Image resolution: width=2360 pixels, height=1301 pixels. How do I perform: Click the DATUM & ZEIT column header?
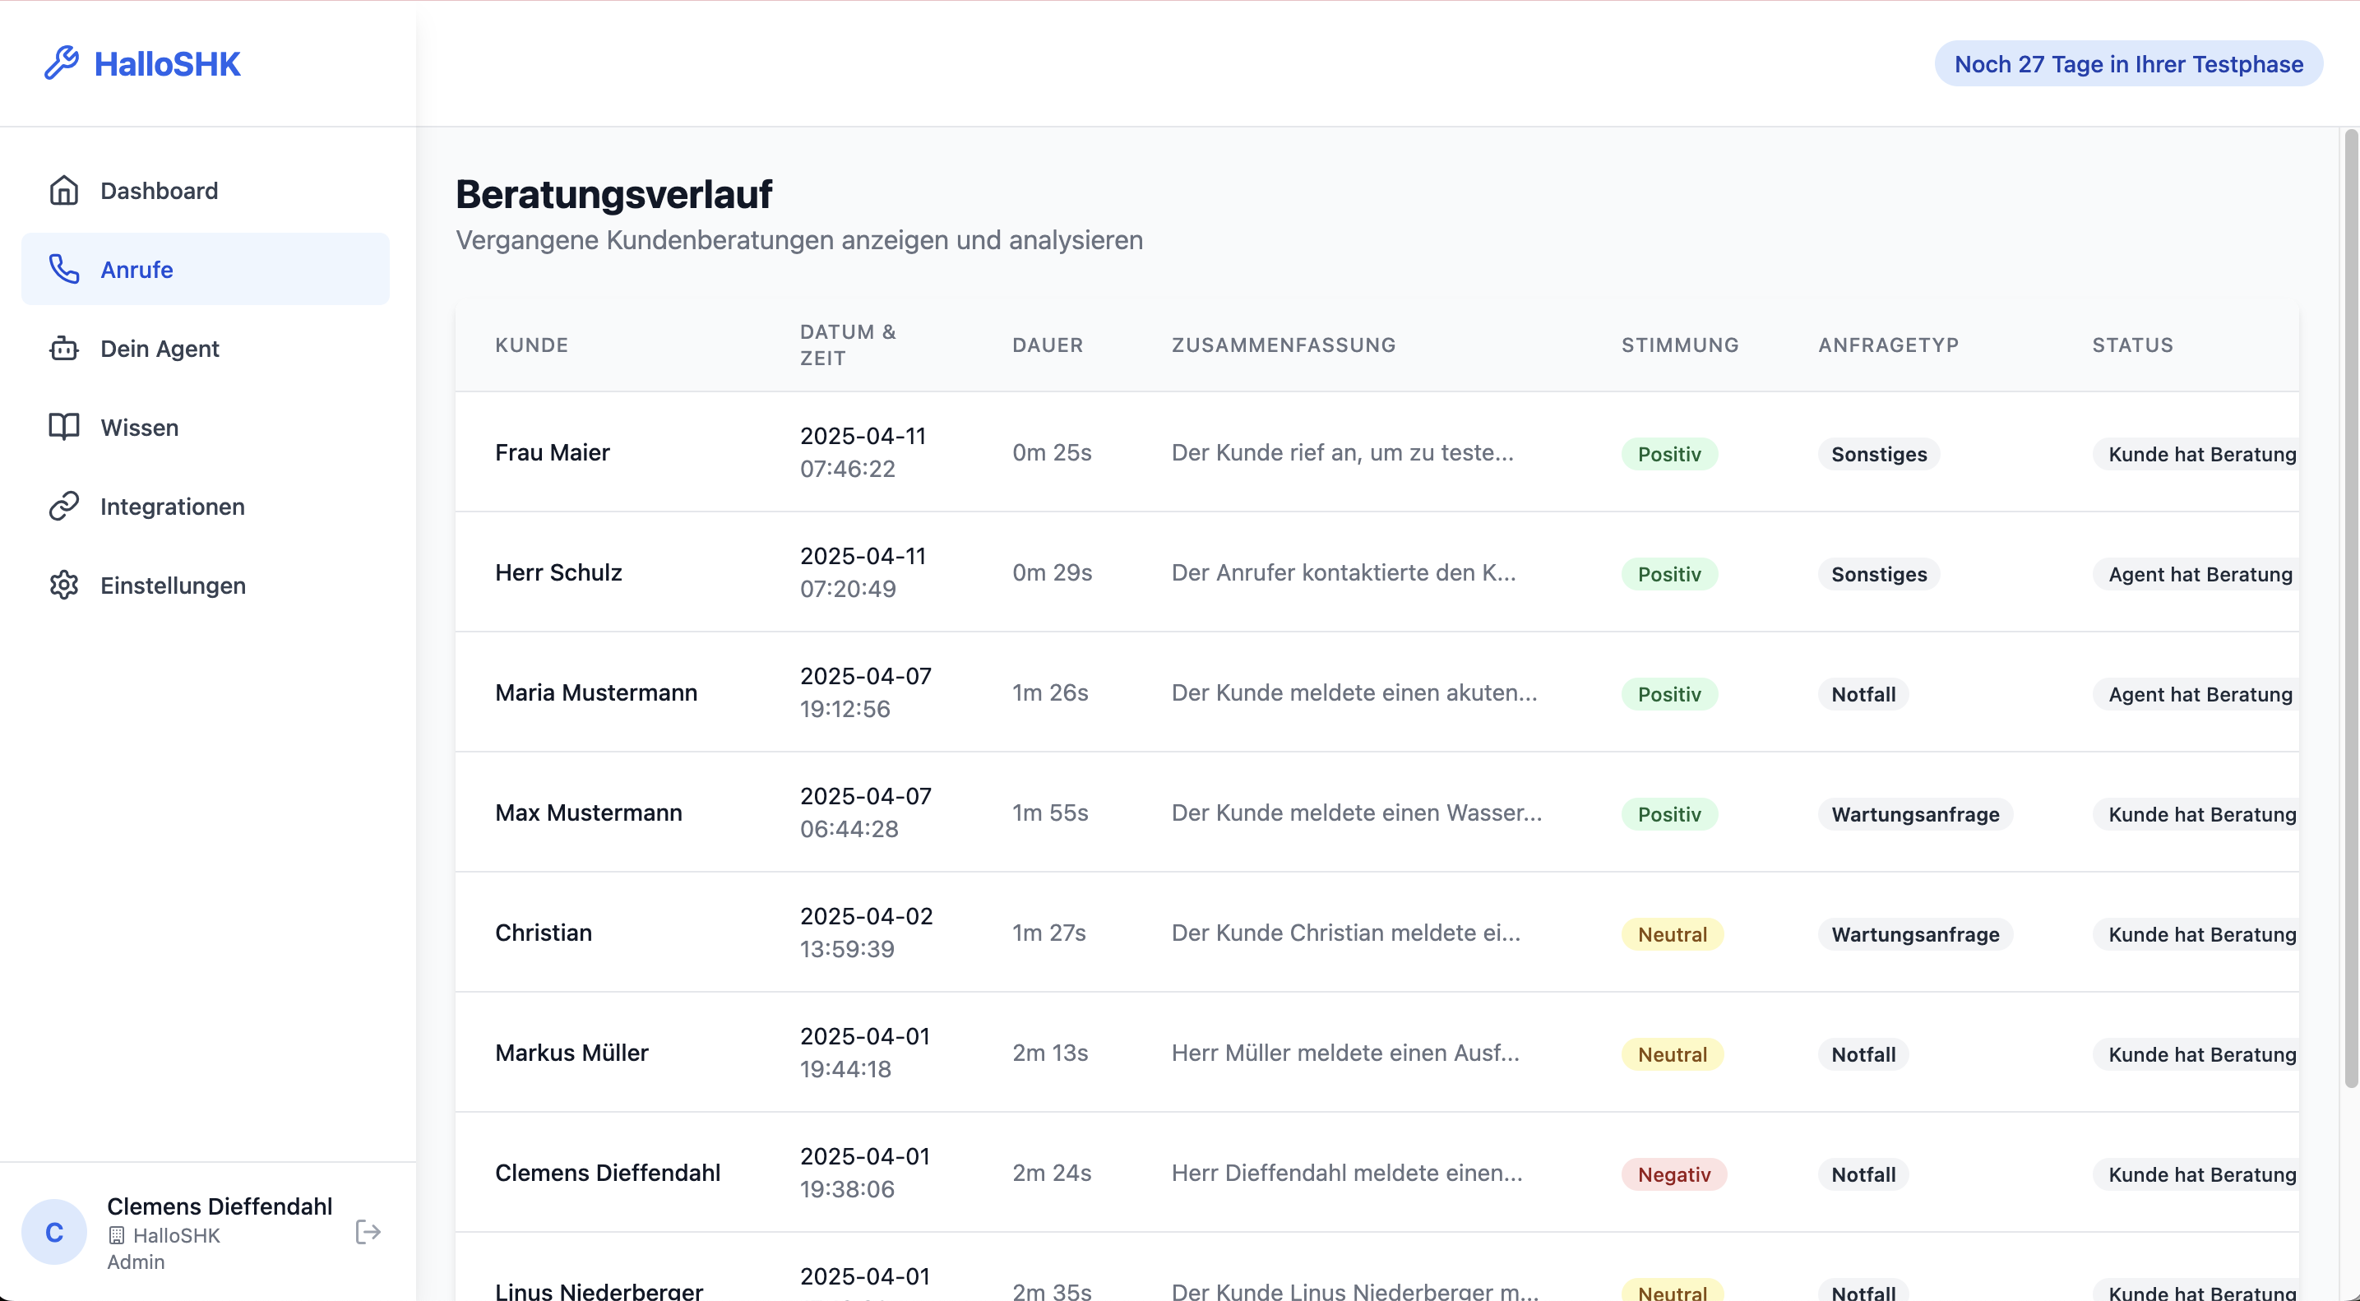(x=848, y=345)
